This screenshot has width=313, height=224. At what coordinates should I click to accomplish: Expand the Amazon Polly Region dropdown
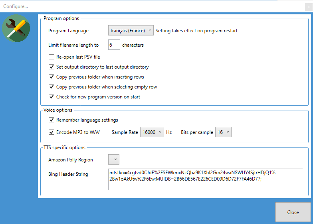click(114, 160)
